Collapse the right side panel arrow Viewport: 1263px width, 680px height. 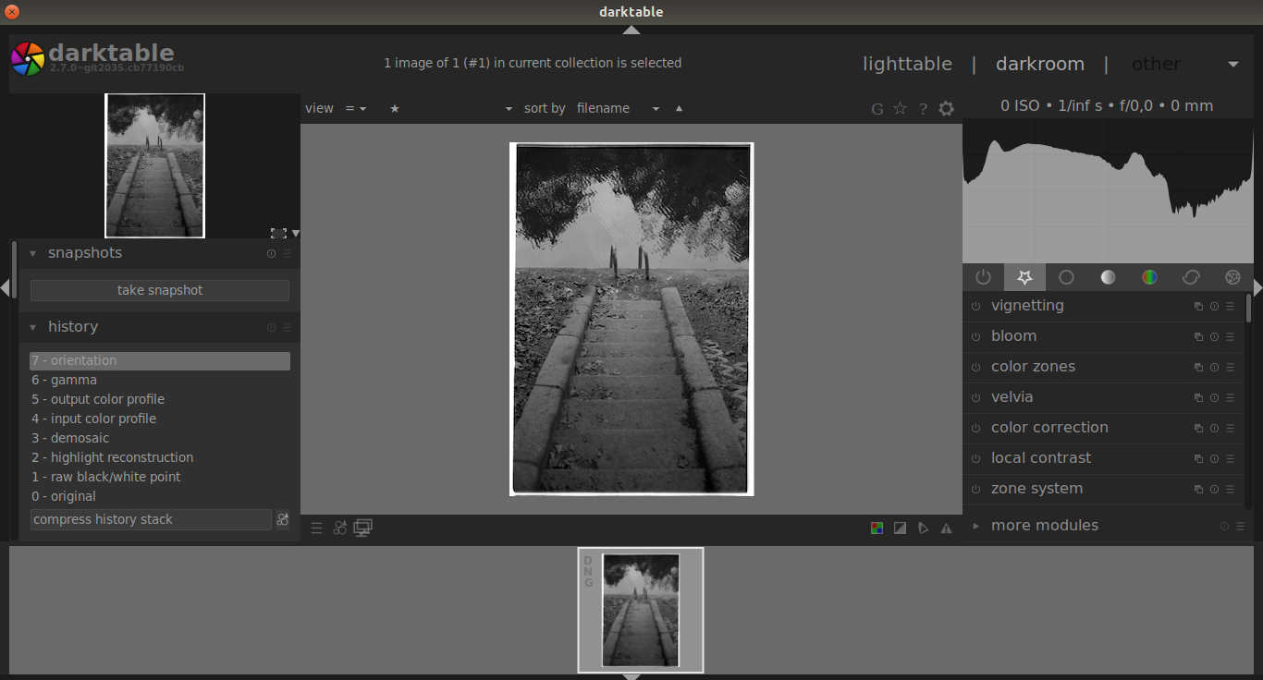(x=1257, y=288)
